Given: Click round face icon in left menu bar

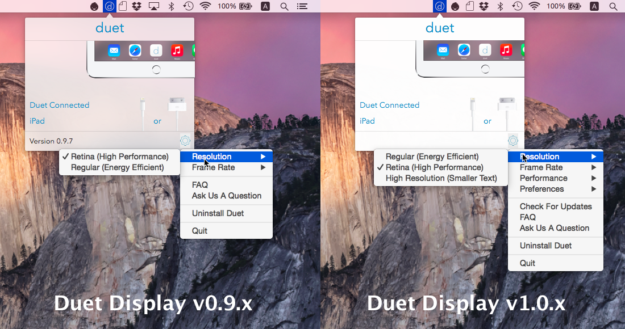Looking at the screenshot, I should [94, 6].
